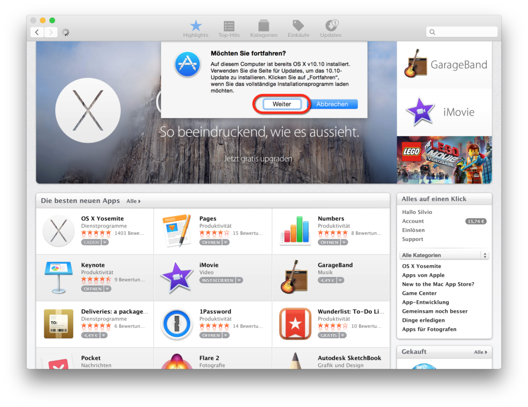Click the Weiter button in dialog
The height and width of the screenshot is (407, 528).
pos(282,104)
